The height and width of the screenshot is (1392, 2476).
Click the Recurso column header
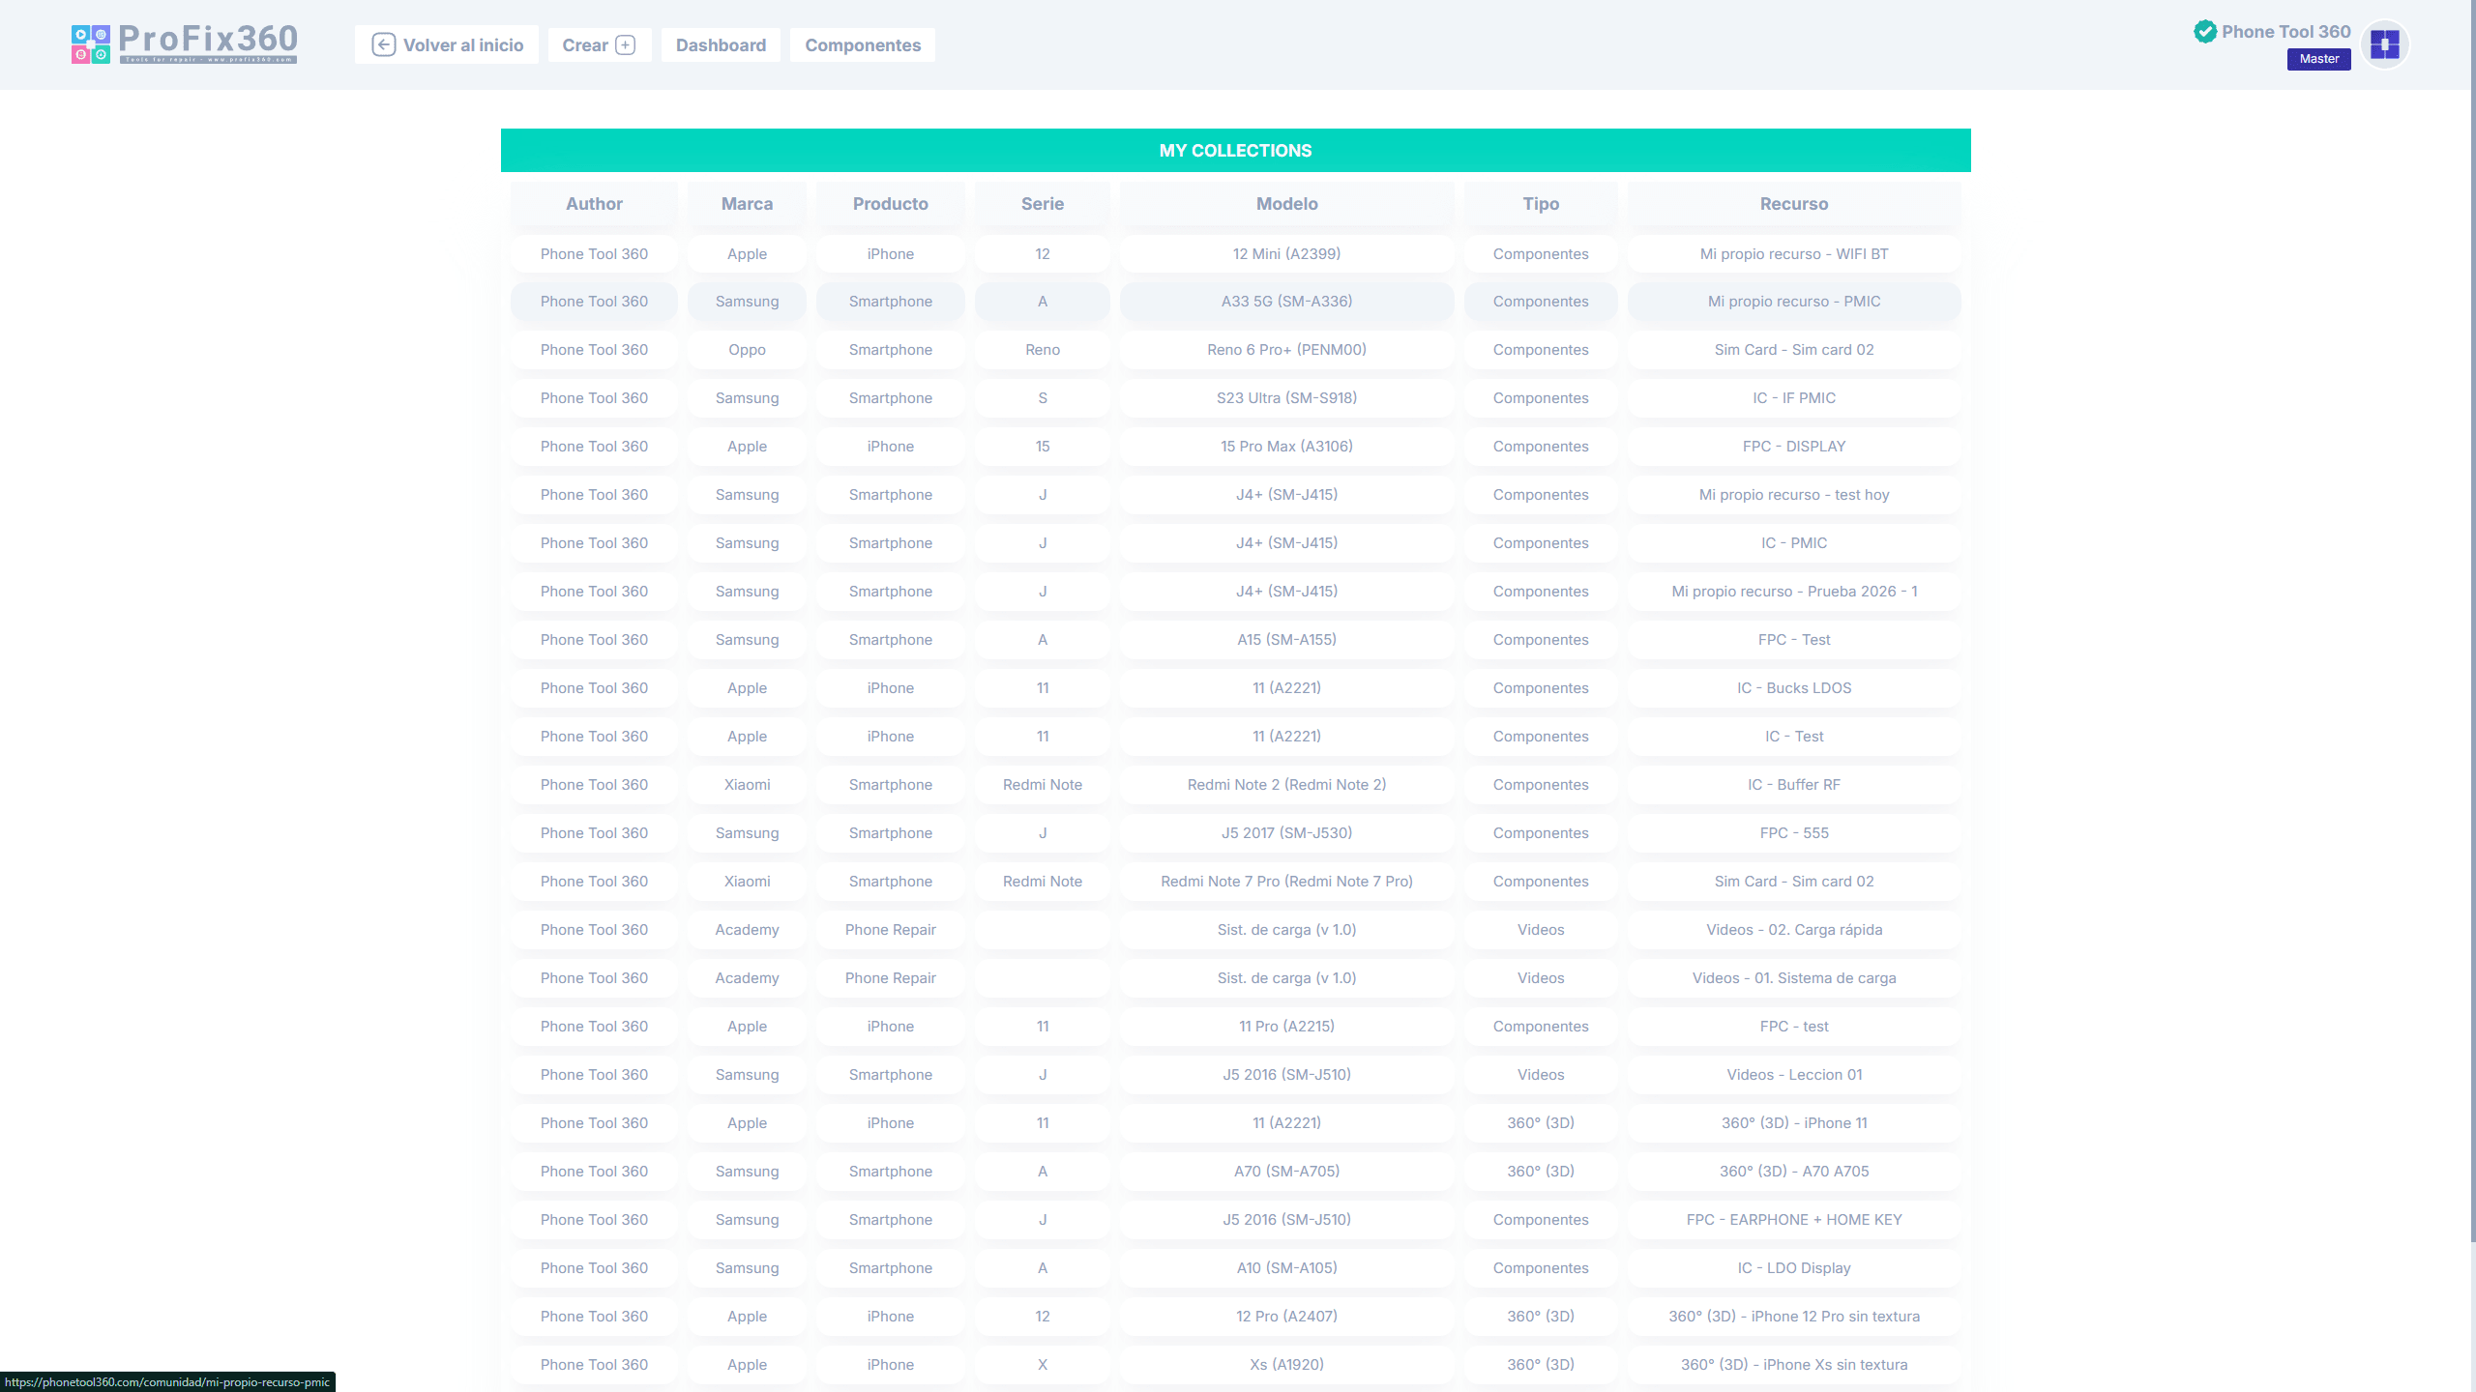(1793, 204)
